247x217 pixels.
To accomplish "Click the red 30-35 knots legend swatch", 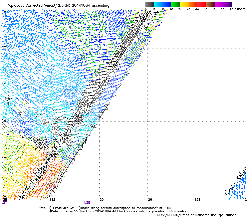I will click(x=202, y=4).
